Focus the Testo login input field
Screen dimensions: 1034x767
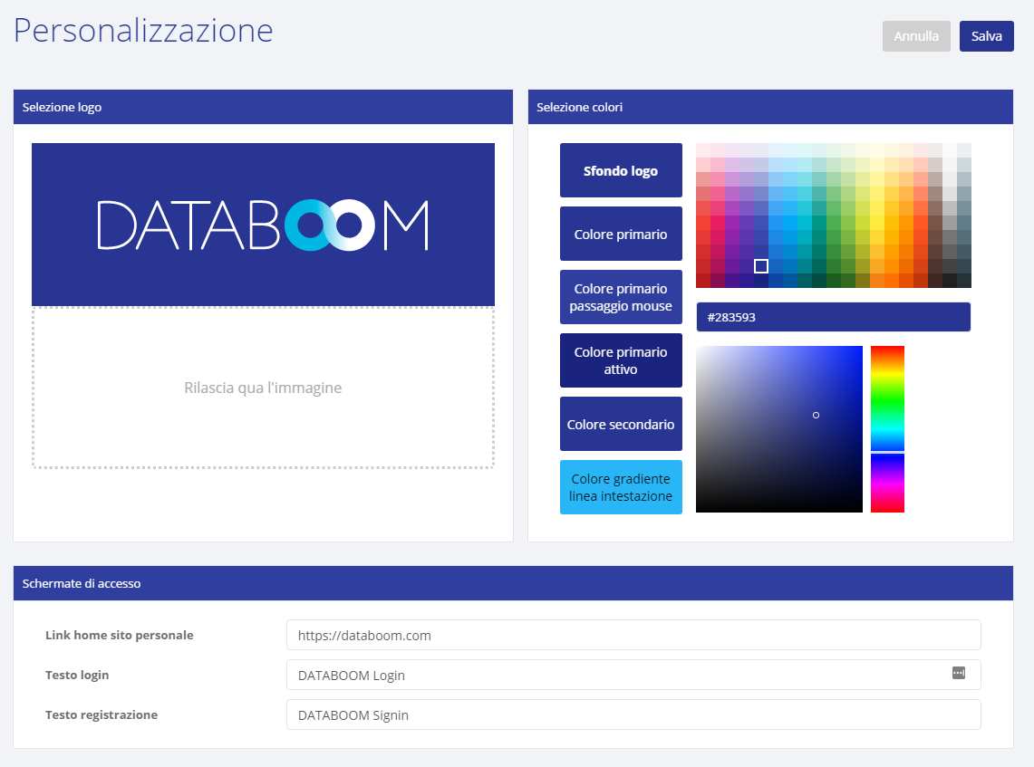pyautogui.click(x=633, y=675)
